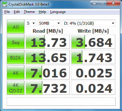Open the test size dropdown showing 50MB
The image size is (122, 111).
pos(49,23)
